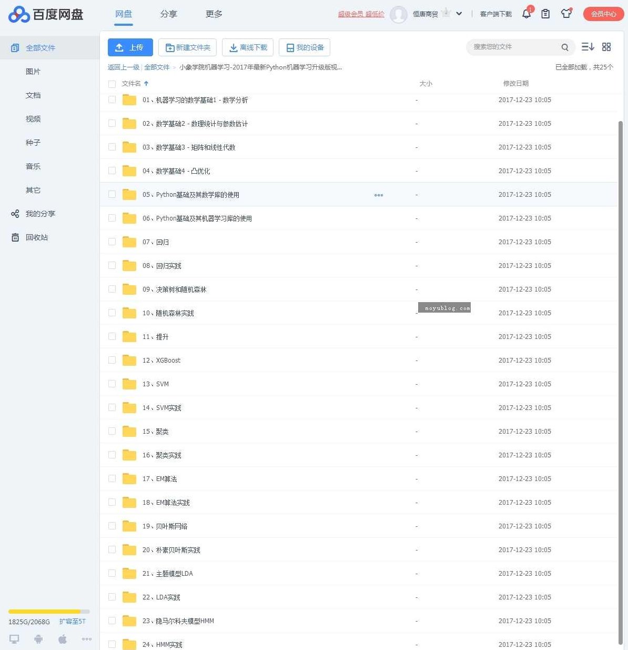Click the 扩容至5T storage link

tap(72, 622)
